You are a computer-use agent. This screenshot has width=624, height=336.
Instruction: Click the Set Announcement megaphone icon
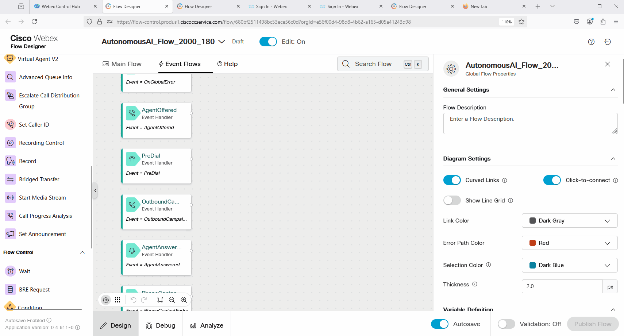point(10,234)
